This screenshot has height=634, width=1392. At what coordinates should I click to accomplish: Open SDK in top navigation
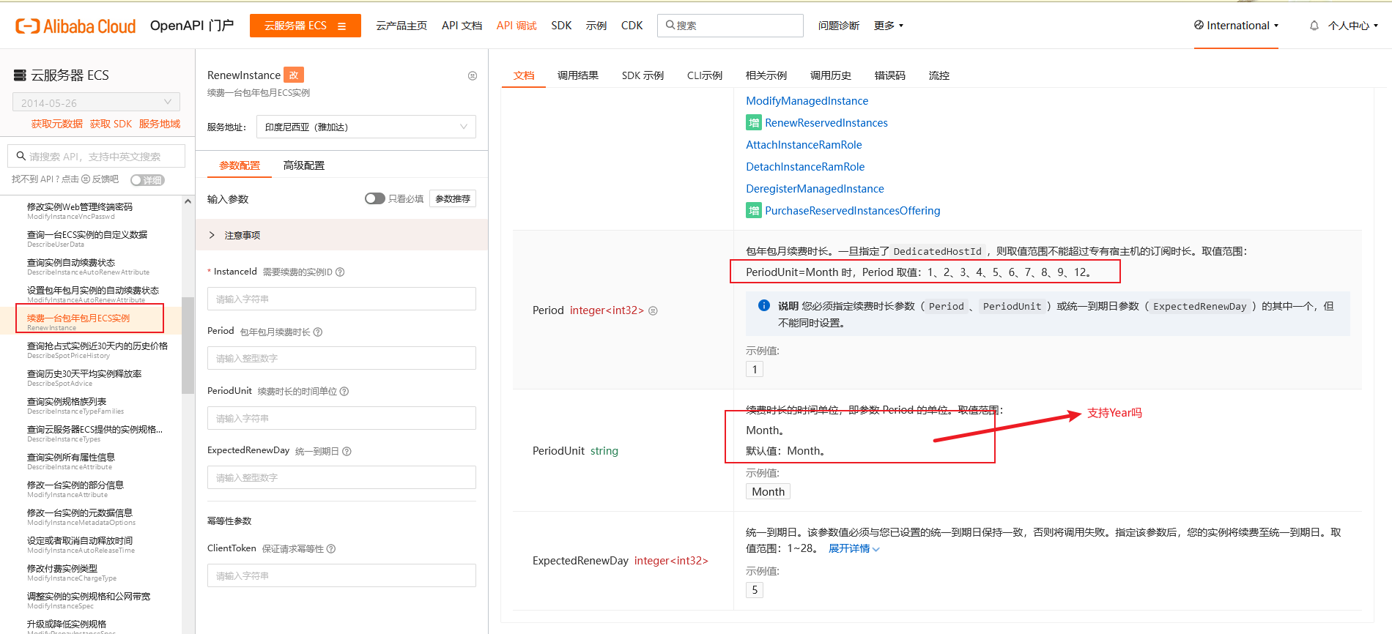click(561, 26)
